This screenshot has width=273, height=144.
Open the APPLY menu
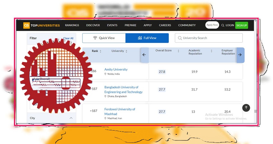(148, 25)
